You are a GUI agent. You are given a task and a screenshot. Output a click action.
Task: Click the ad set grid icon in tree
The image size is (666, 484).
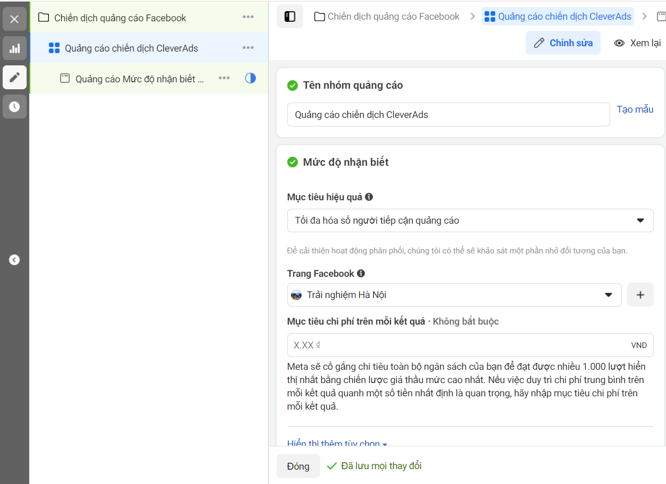(54, 48)
